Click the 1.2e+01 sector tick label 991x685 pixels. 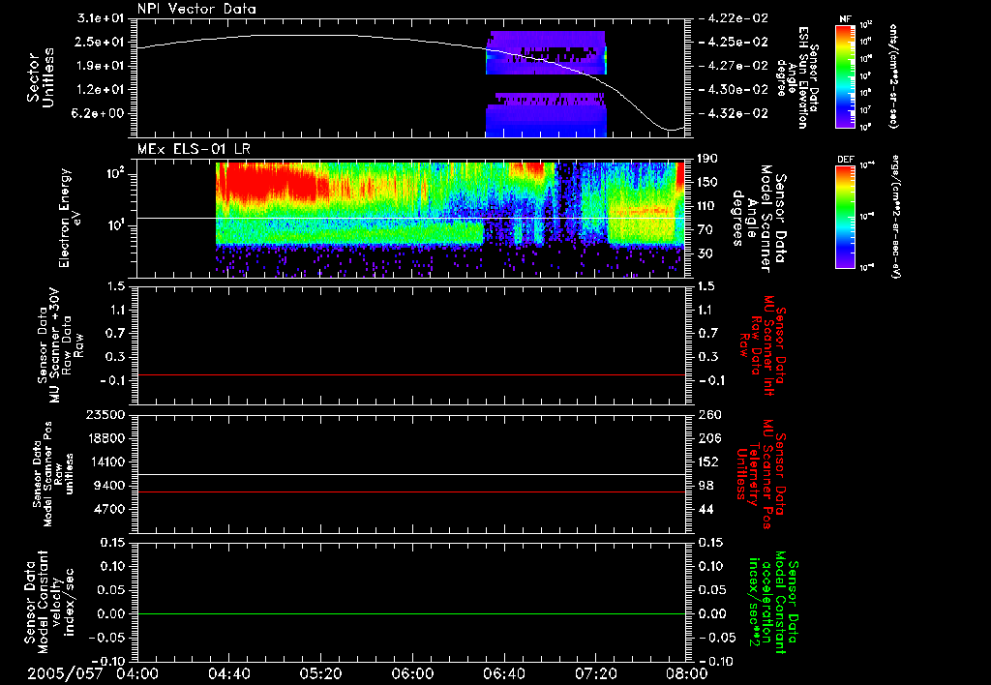pos(101,90)
